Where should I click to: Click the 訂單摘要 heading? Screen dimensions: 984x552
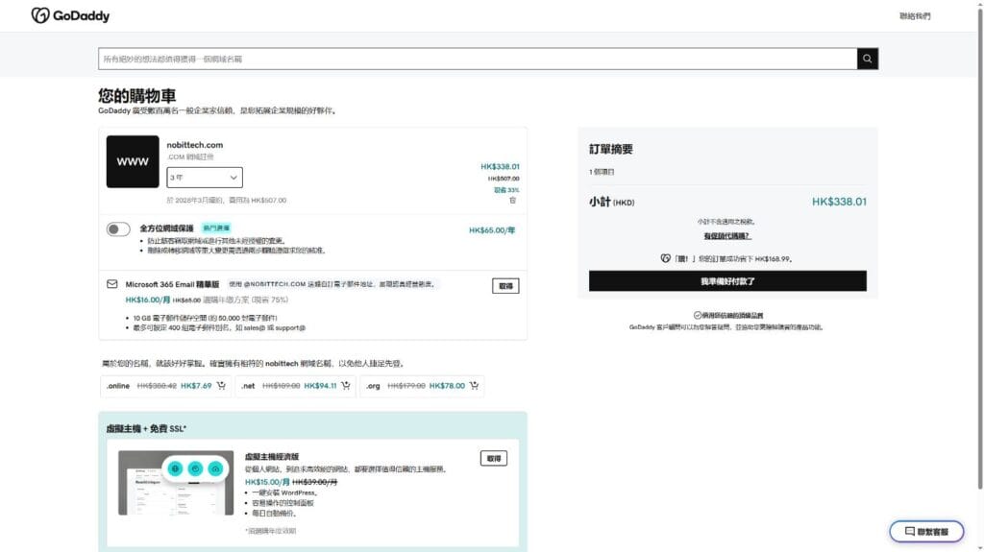click(610, 150)
